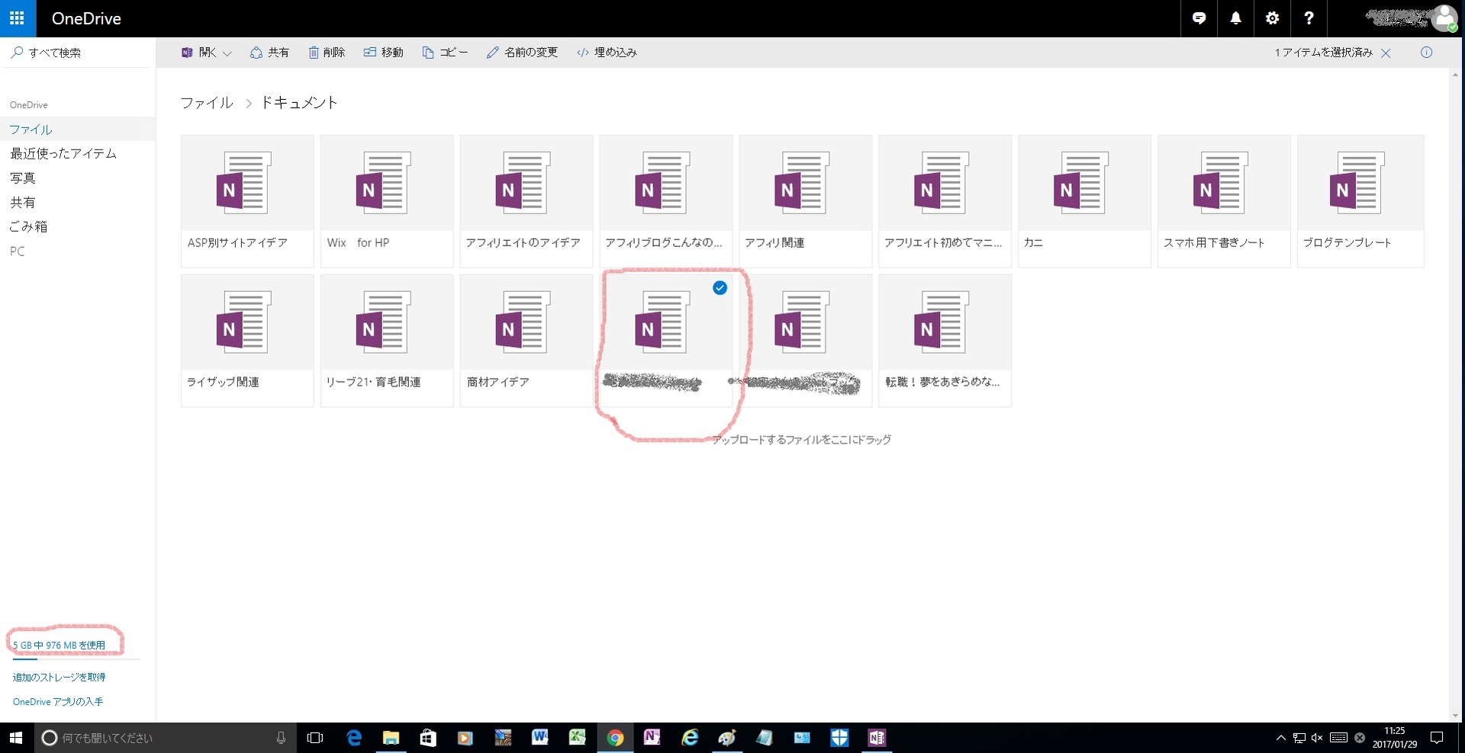Clear the 1 item selection with X
The image size is (1465, 753).
(x=1386, y=53)
